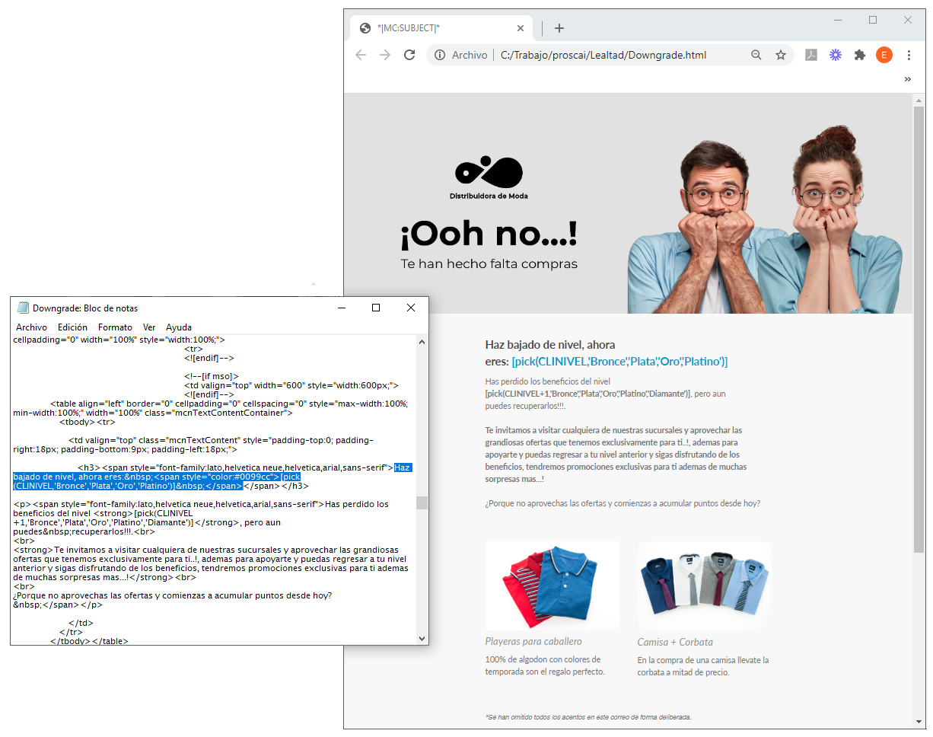This screenshot has width=933, height=737.
Task: Open the zoom magnifier icon in address bar
Action: pyautogui.click(x=756, y=55)
